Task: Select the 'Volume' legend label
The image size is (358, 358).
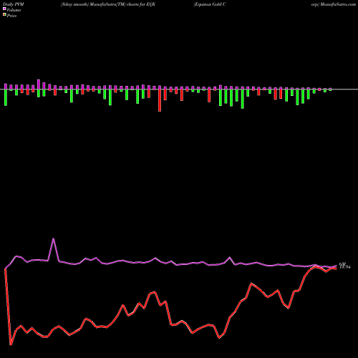Action: tap(14, 10)
